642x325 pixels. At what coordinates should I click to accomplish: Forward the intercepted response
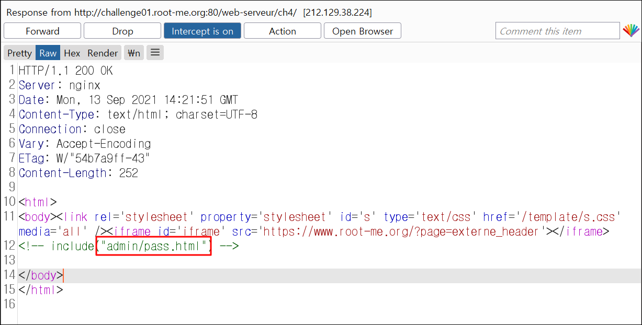[x=42, y=31]
